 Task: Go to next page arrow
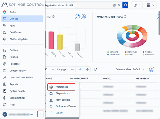(87, 69)
